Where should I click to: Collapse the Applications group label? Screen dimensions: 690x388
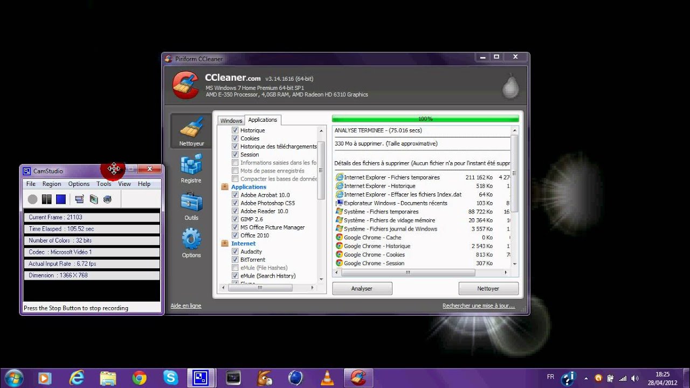249,187
